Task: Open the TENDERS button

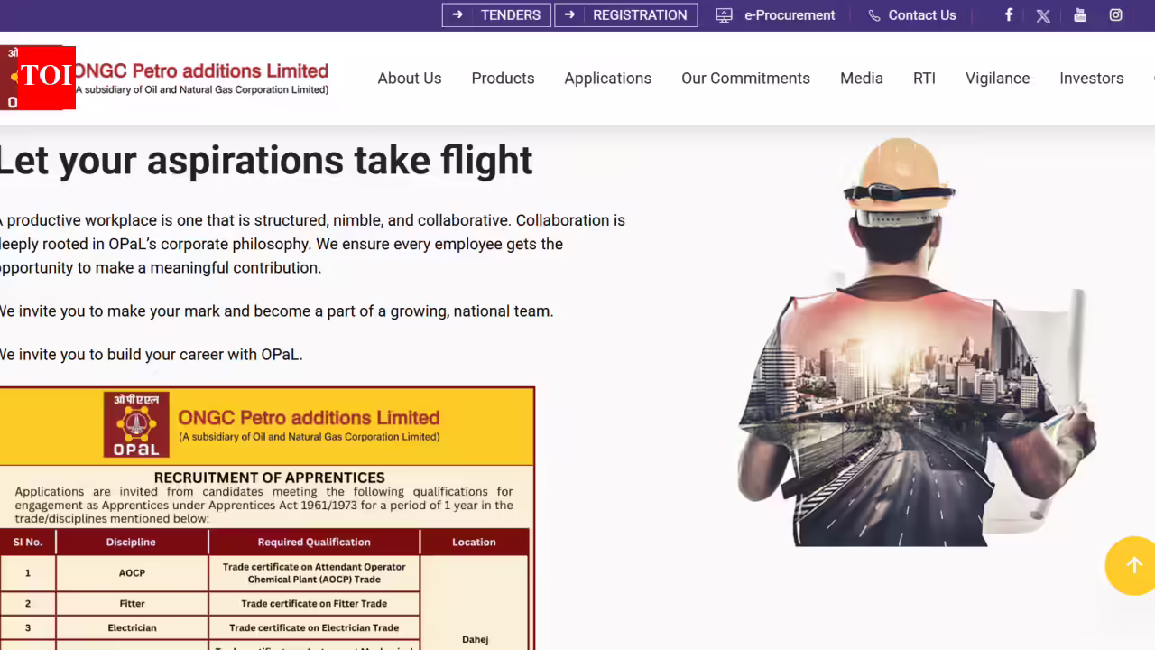Action: click(496, 15)
